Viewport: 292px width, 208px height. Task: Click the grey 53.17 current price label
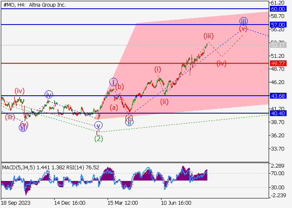pos(278,45)
